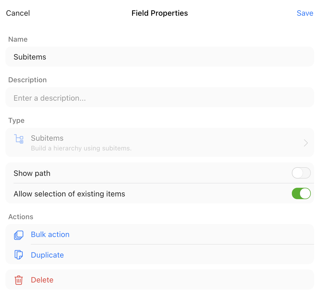Click the Actions section label
The height and width of the screenshot is (296, 320).
(x=21, y=217)
